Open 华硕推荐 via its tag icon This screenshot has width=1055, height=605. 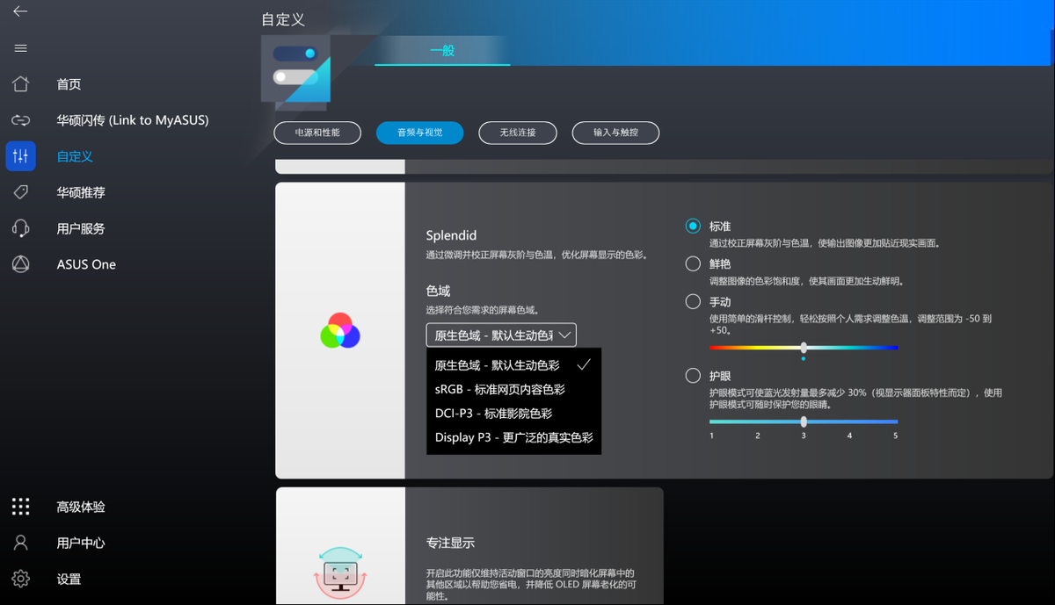[20, 192]
